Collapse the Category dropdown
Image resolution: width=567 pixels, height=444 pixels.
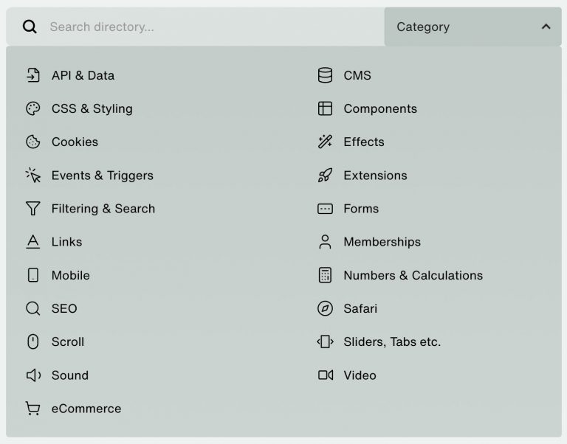(x=472, y=27)
